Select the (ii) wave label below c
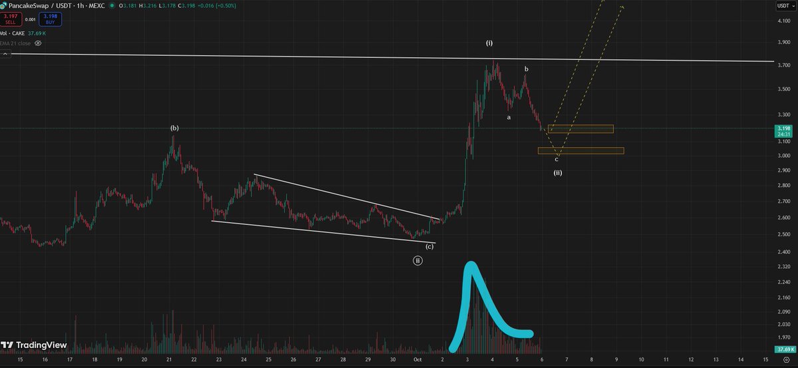 point(558,173)
